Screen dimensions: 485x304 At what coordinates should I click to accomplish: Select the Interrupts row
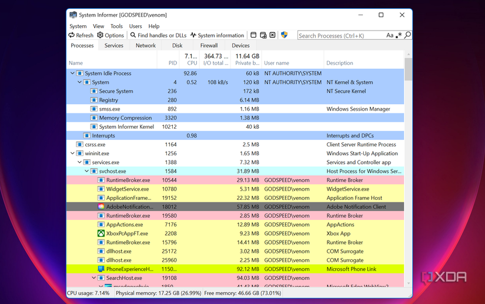click(x=235, y=135)
